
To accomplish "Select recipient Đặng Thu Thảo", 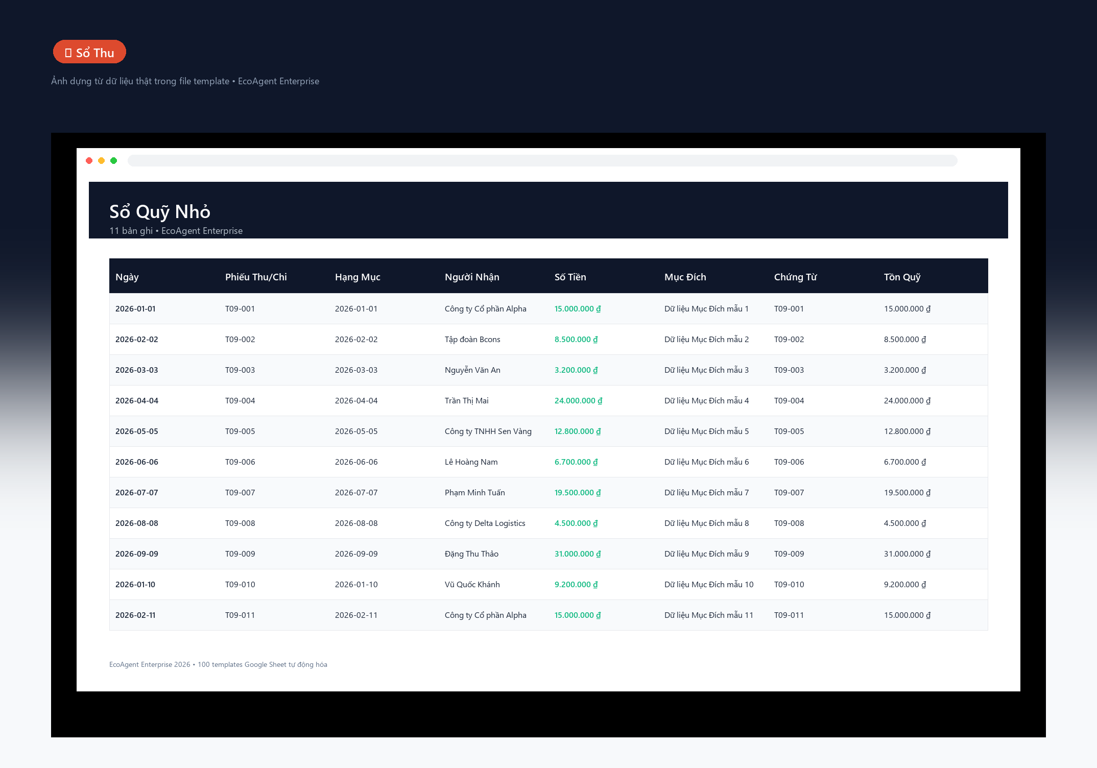I will point(471,554).
